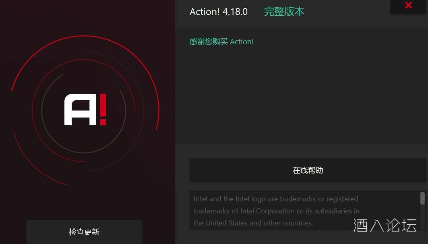Click the red exclamation mark in the logo
428x244 pixels.
[x=103, y=110]
